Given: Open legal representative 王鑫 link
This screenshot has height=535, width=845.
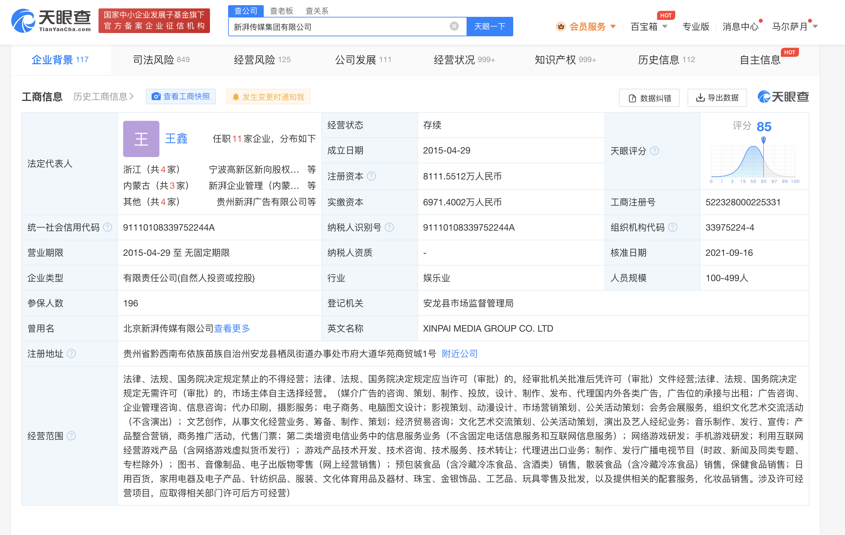Looking at the screenshot, I should pos(176,139).
